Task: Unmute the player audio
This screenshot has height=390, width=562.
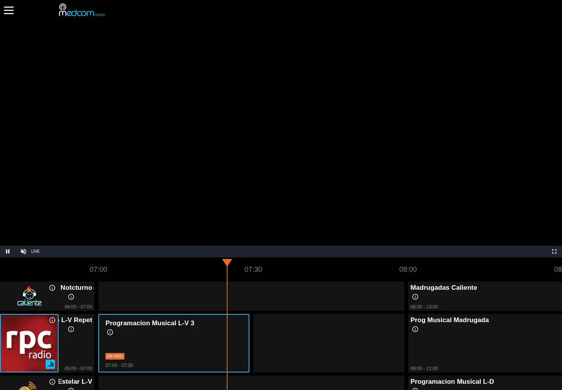Action: coord(23,252)
